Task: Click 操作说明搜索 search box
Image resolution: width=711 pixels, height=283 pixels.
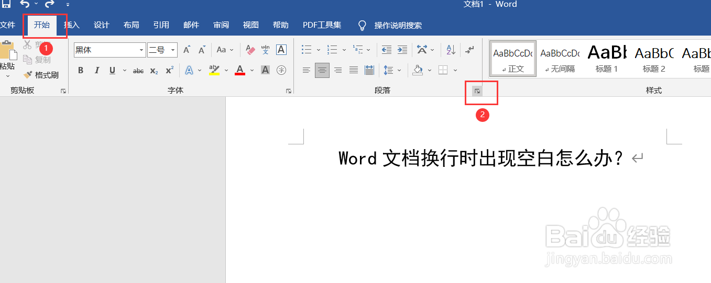Action: (x=398, y=25)
